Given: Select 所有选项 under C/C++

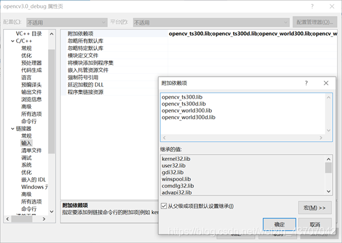Looking at the screenshot, I should [x=31, y=114].
